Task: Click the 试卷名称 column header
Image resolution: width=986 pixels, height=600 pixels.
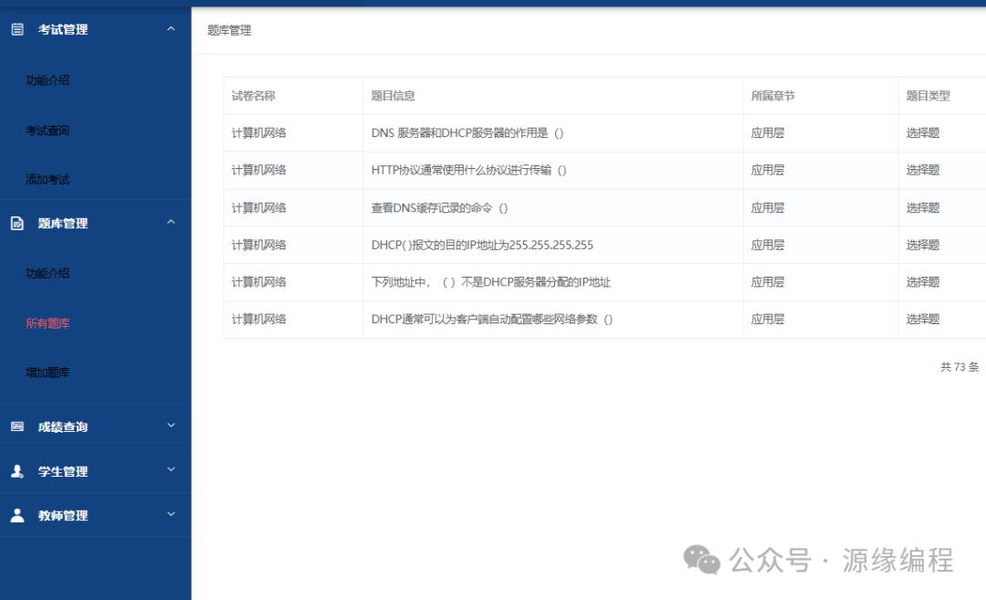Action: click(x=254, y=96)
